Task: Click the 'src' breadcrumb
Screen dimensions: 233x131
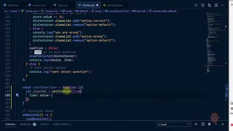Action: point(6,11)
